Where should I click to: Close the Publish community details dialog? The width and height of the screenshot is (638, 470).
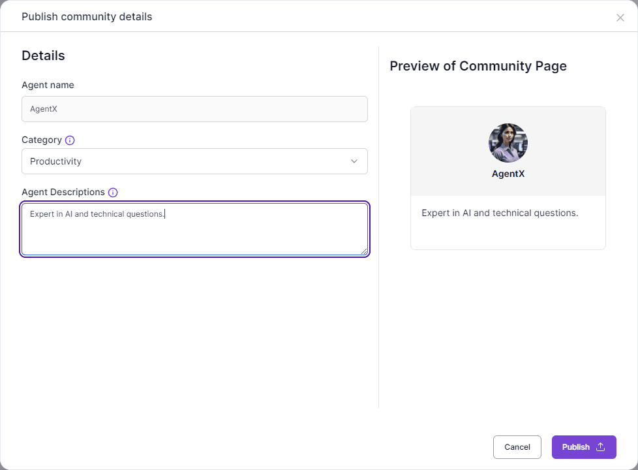tap(620, 18)
